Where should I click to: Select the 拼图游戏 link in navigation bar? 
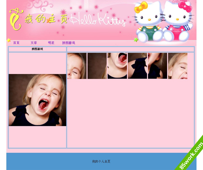pyautogui.click(x=69, y=43)
